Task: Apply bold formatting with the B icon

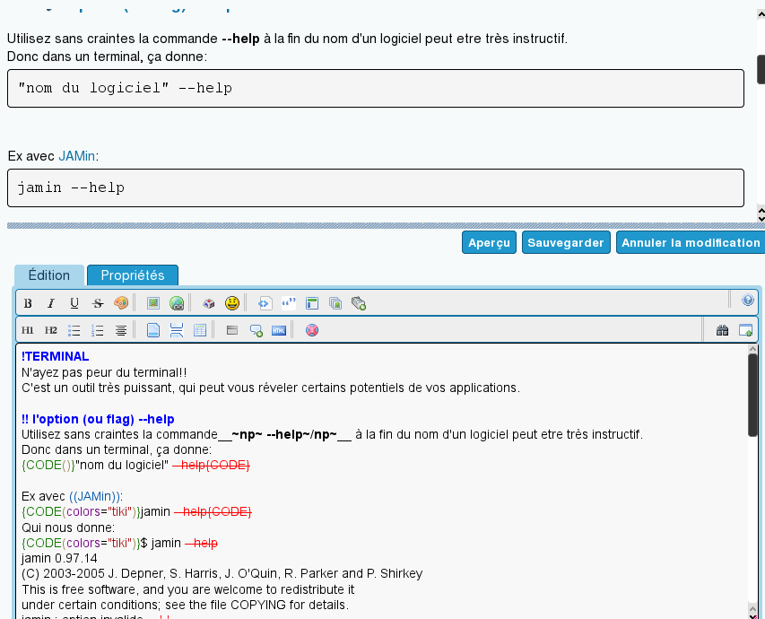Action: pos(28,303)
